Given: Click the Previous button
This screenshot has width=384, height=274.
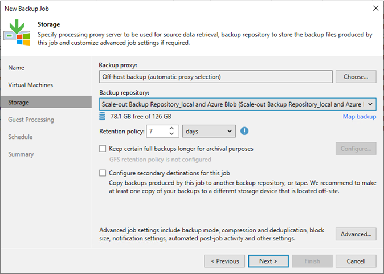Looking at the screenshot, I should click(224, 261).
